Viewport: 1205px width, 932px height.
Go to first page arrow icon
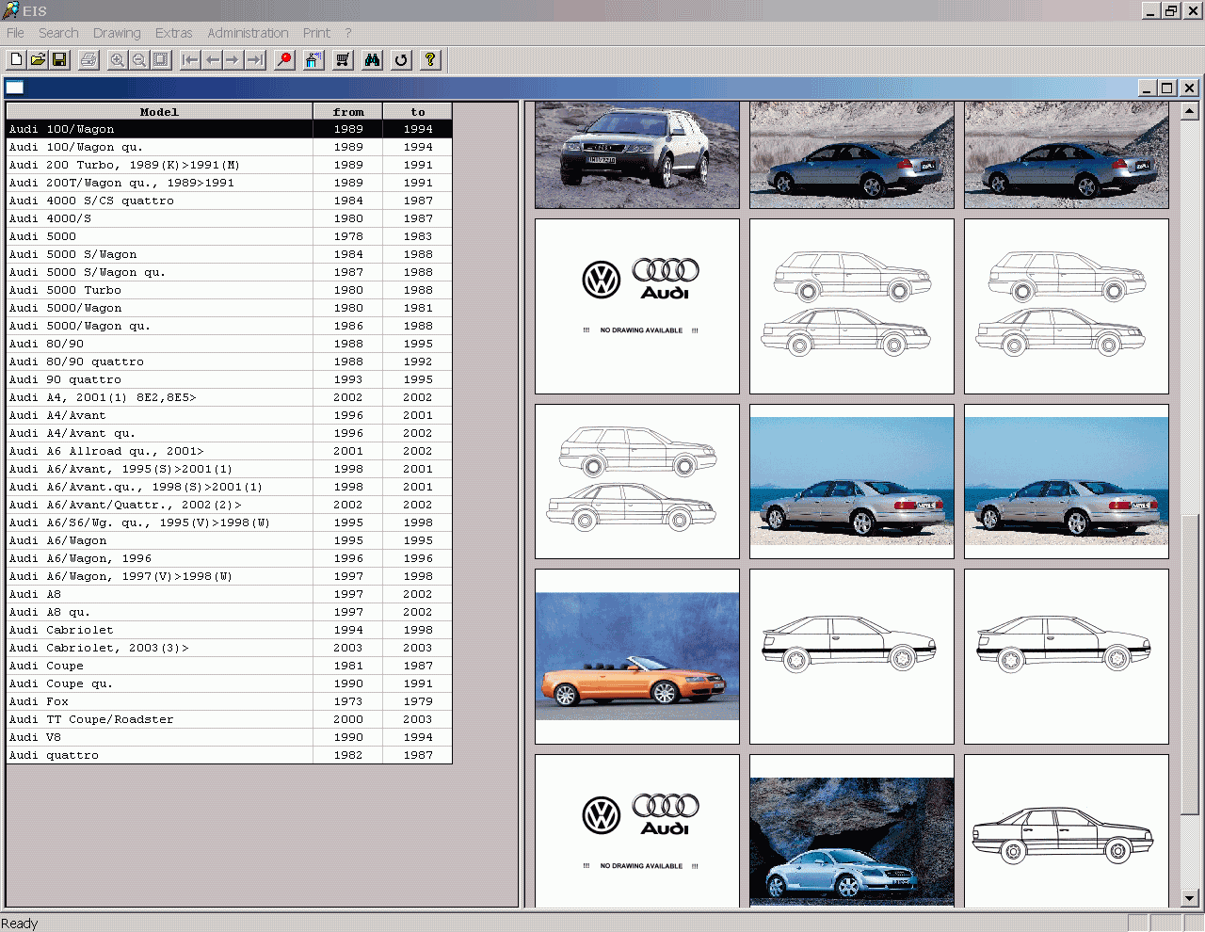pos(190,59)
